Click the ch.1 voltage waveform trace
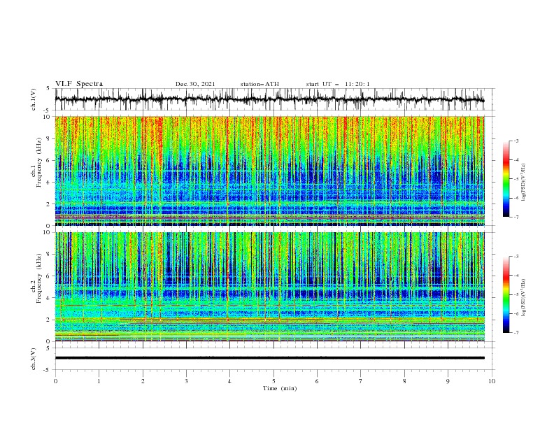 click(269, 99)
